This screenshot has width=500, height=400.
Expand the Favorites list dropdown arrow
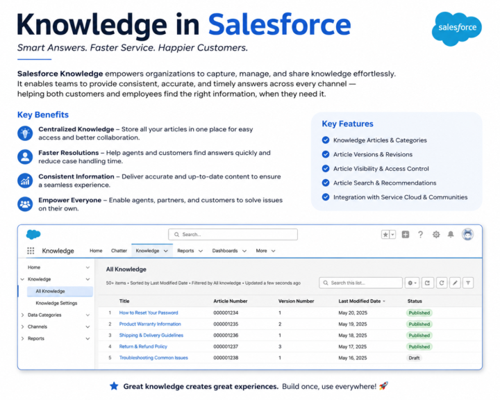coord(393,235)
